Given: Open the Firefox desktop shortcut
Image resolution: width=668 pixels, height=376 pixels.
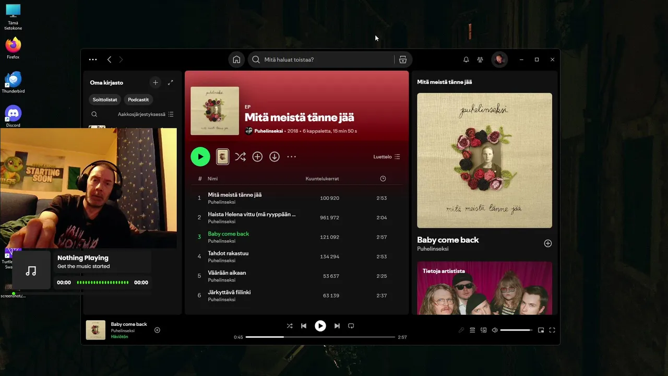Looking at the screenshot, I should click(13, 48).
